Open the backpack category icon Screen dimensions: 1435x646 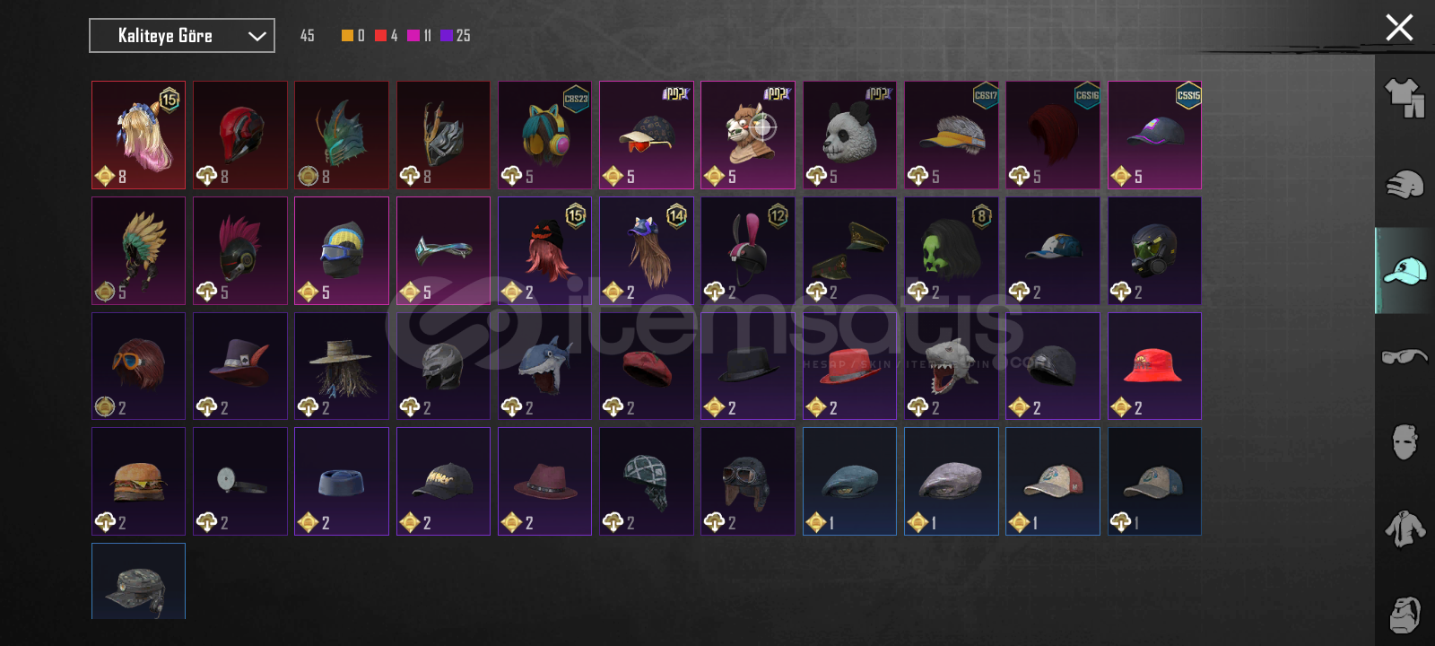(x=1405, y=615)
